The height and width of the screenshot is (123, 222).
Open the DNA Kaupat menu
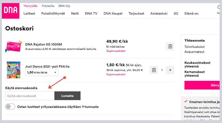[113, 14]
